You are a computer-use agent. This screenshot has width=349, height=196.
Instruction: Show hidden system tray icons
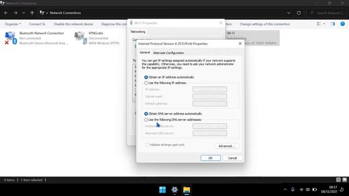point(285,189)
